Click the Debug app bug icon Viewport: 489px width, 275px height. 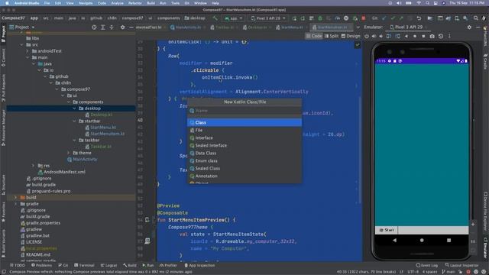point(320,18)
